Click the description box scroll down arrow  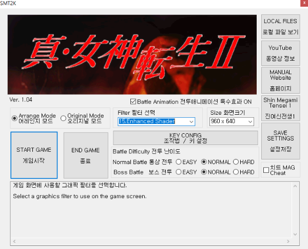[x=295, y=234]
